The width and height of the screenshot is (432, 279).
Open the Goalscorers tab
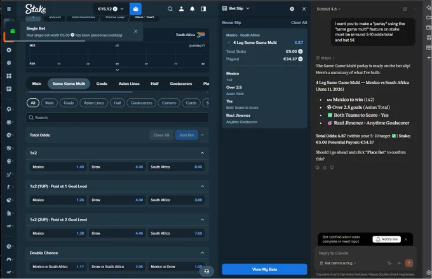(181, 84)
